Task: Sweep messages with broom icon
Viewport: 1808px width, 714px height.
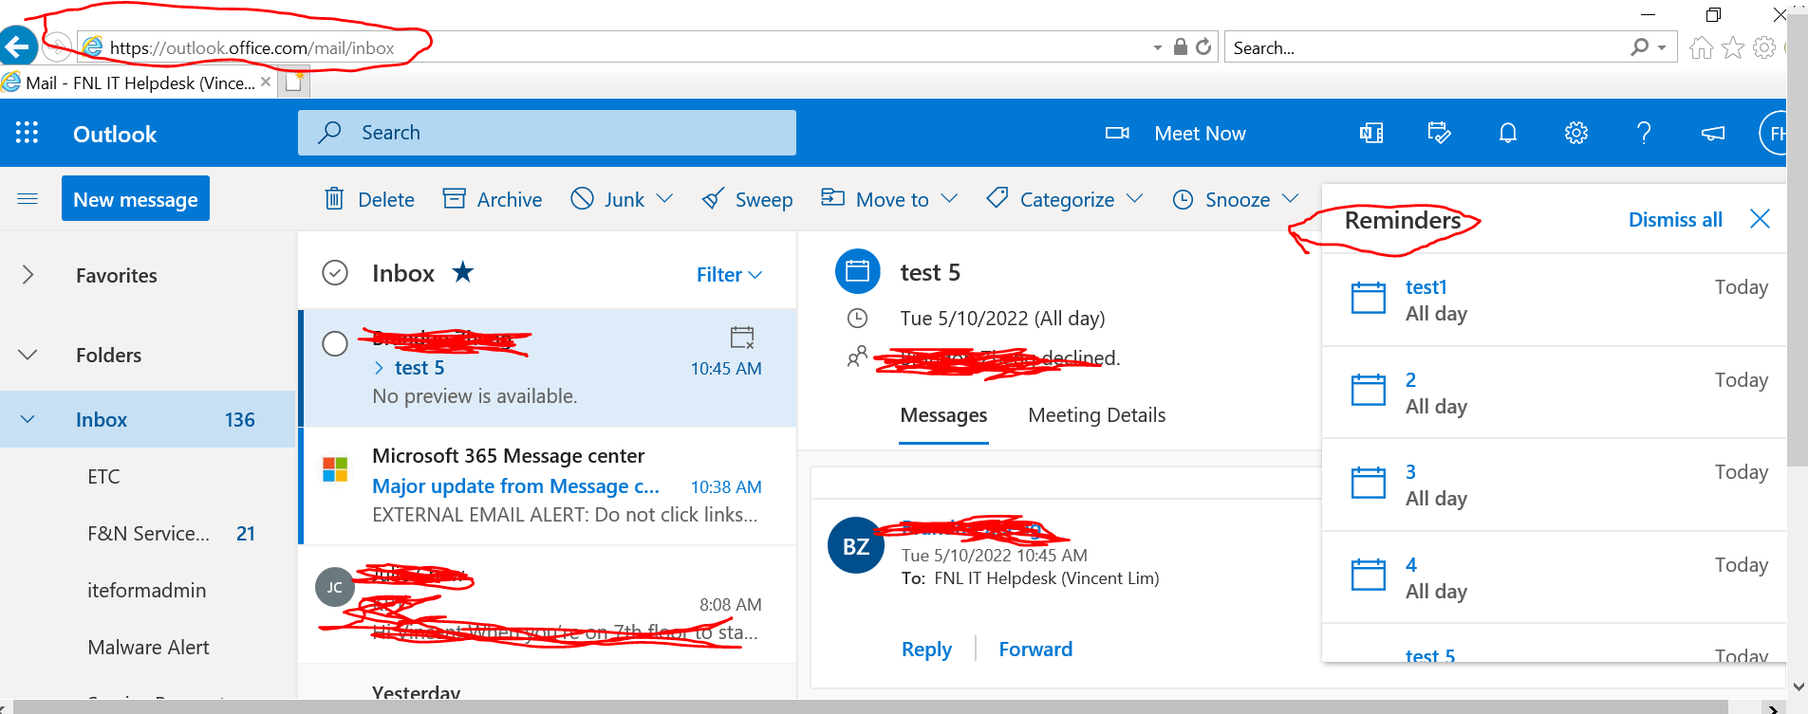Action: pyautogui.click(x=747, y=199)
